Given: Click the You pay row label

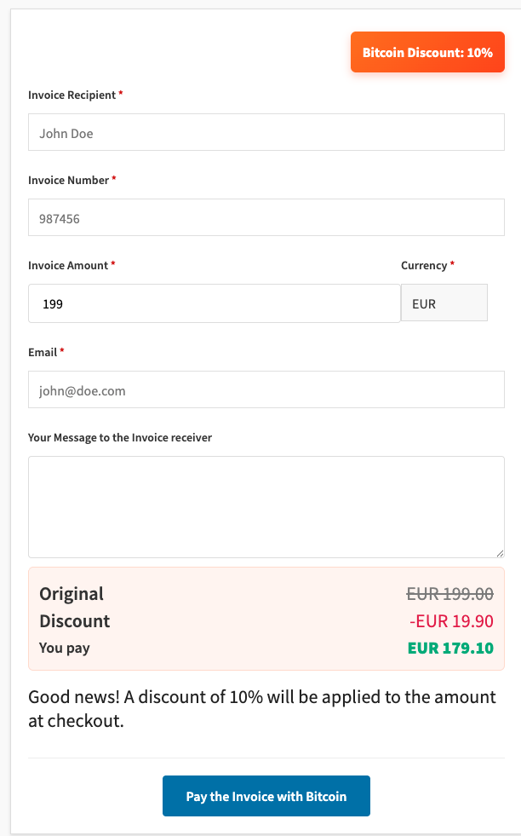Looking at the screenshot, I should pyautogui.click(x=65, y=648).
